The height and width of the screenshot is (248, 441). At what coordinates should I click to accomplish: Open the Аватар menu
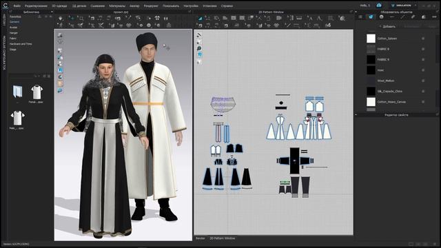[134, 6]
